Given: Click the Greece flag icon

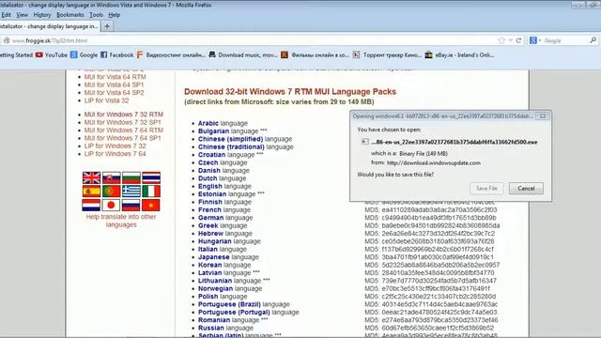Looking at the screenshot, I should pyautogui.click(x=131, y=192).
